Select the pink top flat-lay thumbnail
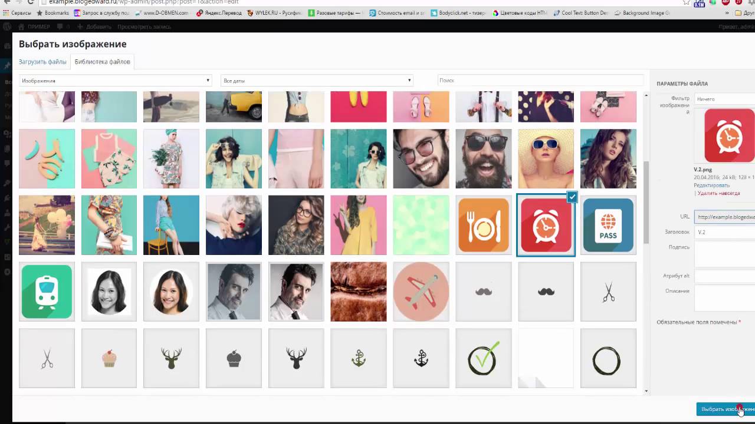The image size is (755, 424). pos(109,159)
